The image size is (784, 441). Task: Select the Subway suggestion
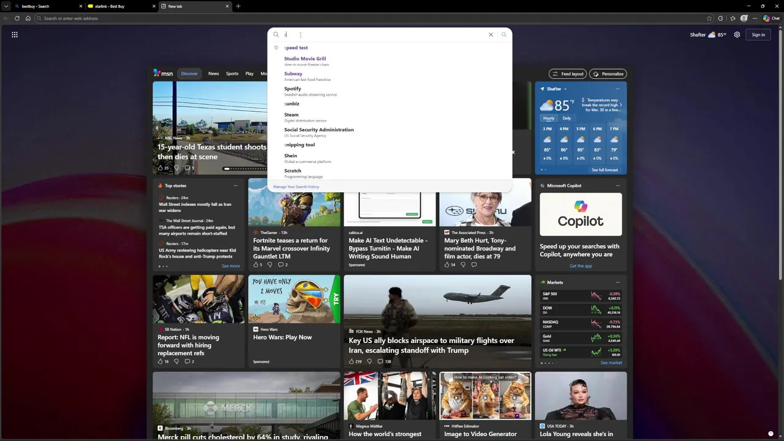click(390, 76)
